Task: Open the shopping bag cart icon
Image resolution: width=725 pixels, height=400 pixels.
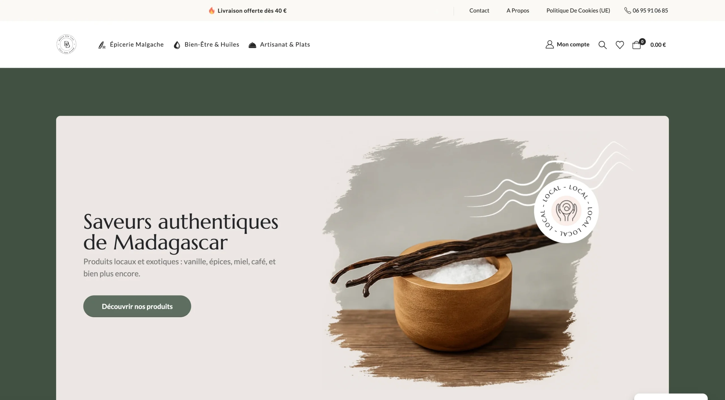Action: tap(637, 45)
